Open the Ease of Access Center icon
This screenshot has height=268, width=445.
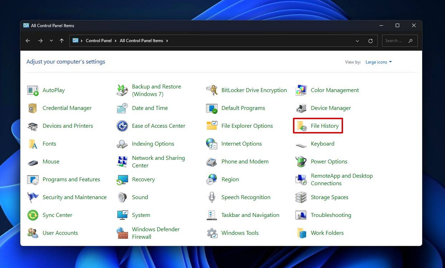(x=122, y=126)
